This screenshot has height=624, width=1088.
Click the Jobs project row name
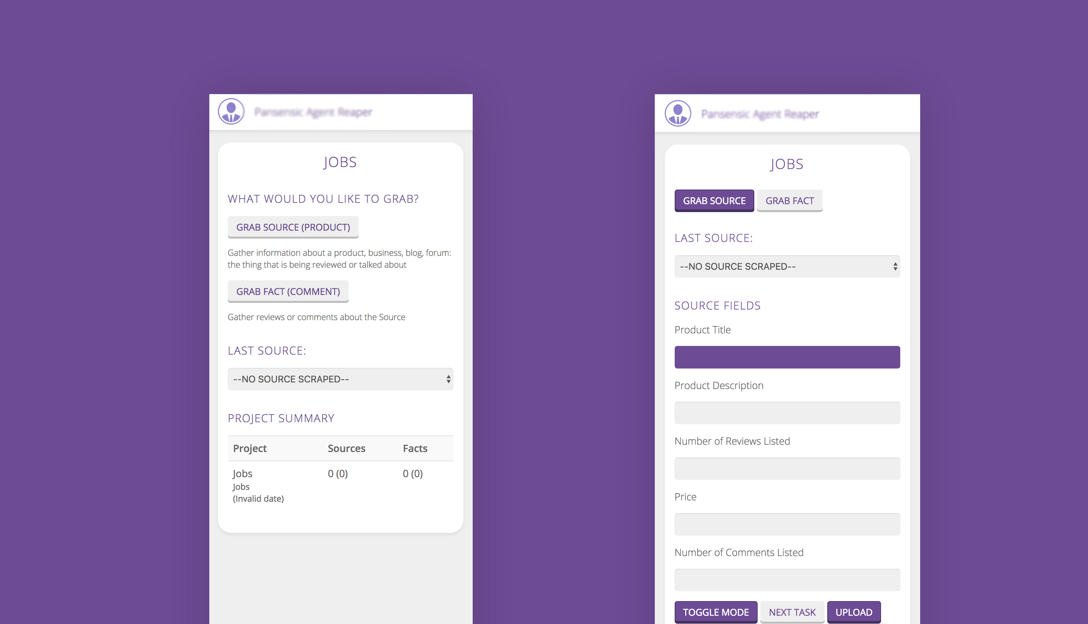click(242, 474)
